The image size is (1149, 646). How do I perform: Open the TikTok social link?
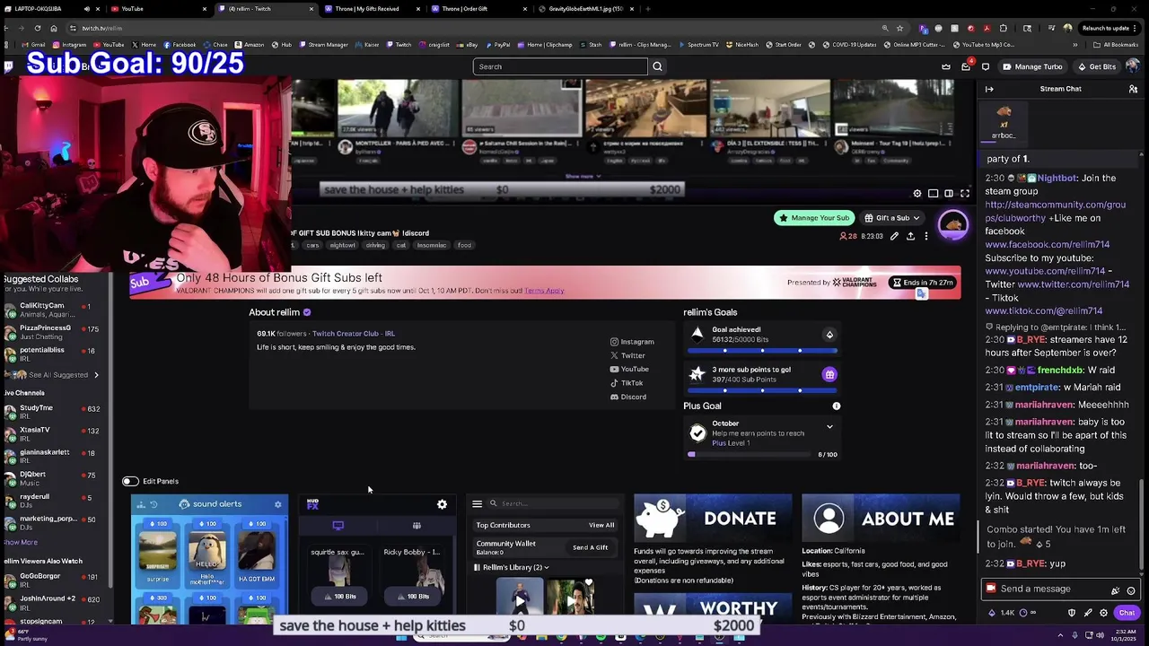pyautogui.click(x=627, y=383)
